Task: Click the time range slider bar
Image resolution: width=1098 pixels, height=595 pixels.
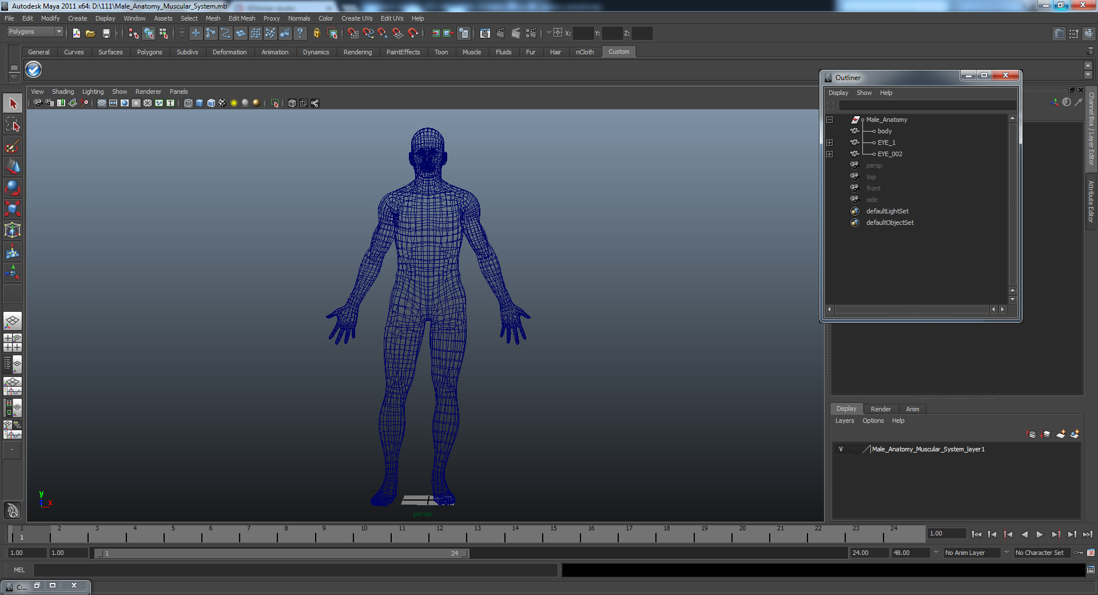Action: 280,553
